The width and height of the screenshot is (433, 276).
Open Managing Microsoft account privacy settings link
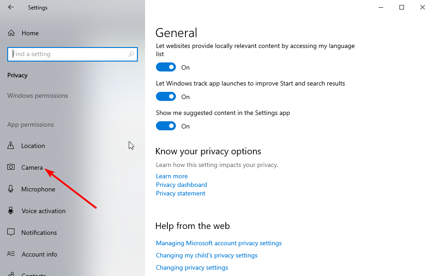219,243
